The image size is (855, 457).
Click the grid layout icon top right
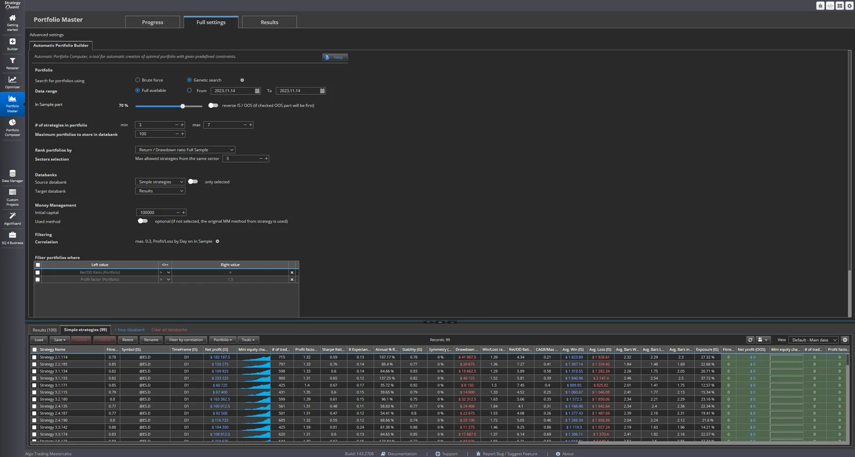[x=840, y=5]
